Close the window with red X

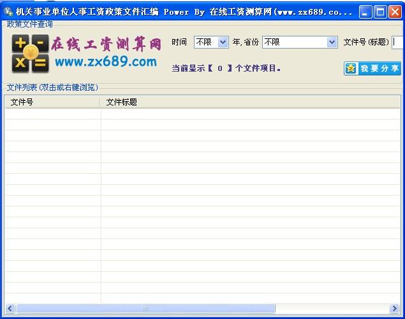(395, 12)
